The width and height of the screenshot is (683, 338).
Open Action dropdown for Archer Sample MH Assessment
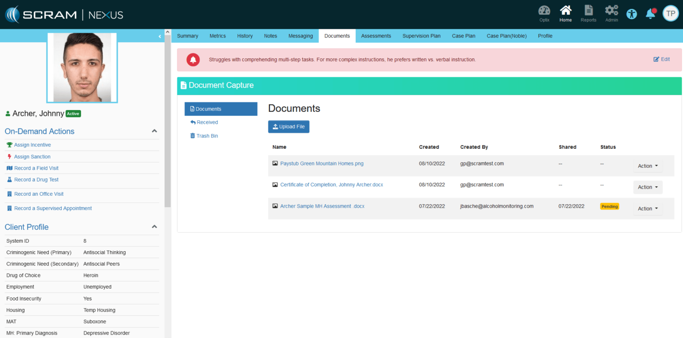click(x=647, y=208)
